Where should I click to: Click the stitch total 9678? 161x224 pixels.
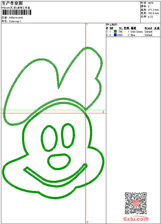coord(151,3)
